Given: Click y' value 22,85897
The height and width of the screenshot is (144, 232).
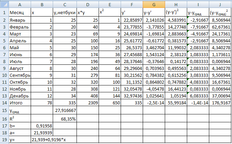Looking at the screenshot, I should tap(132, 20).
